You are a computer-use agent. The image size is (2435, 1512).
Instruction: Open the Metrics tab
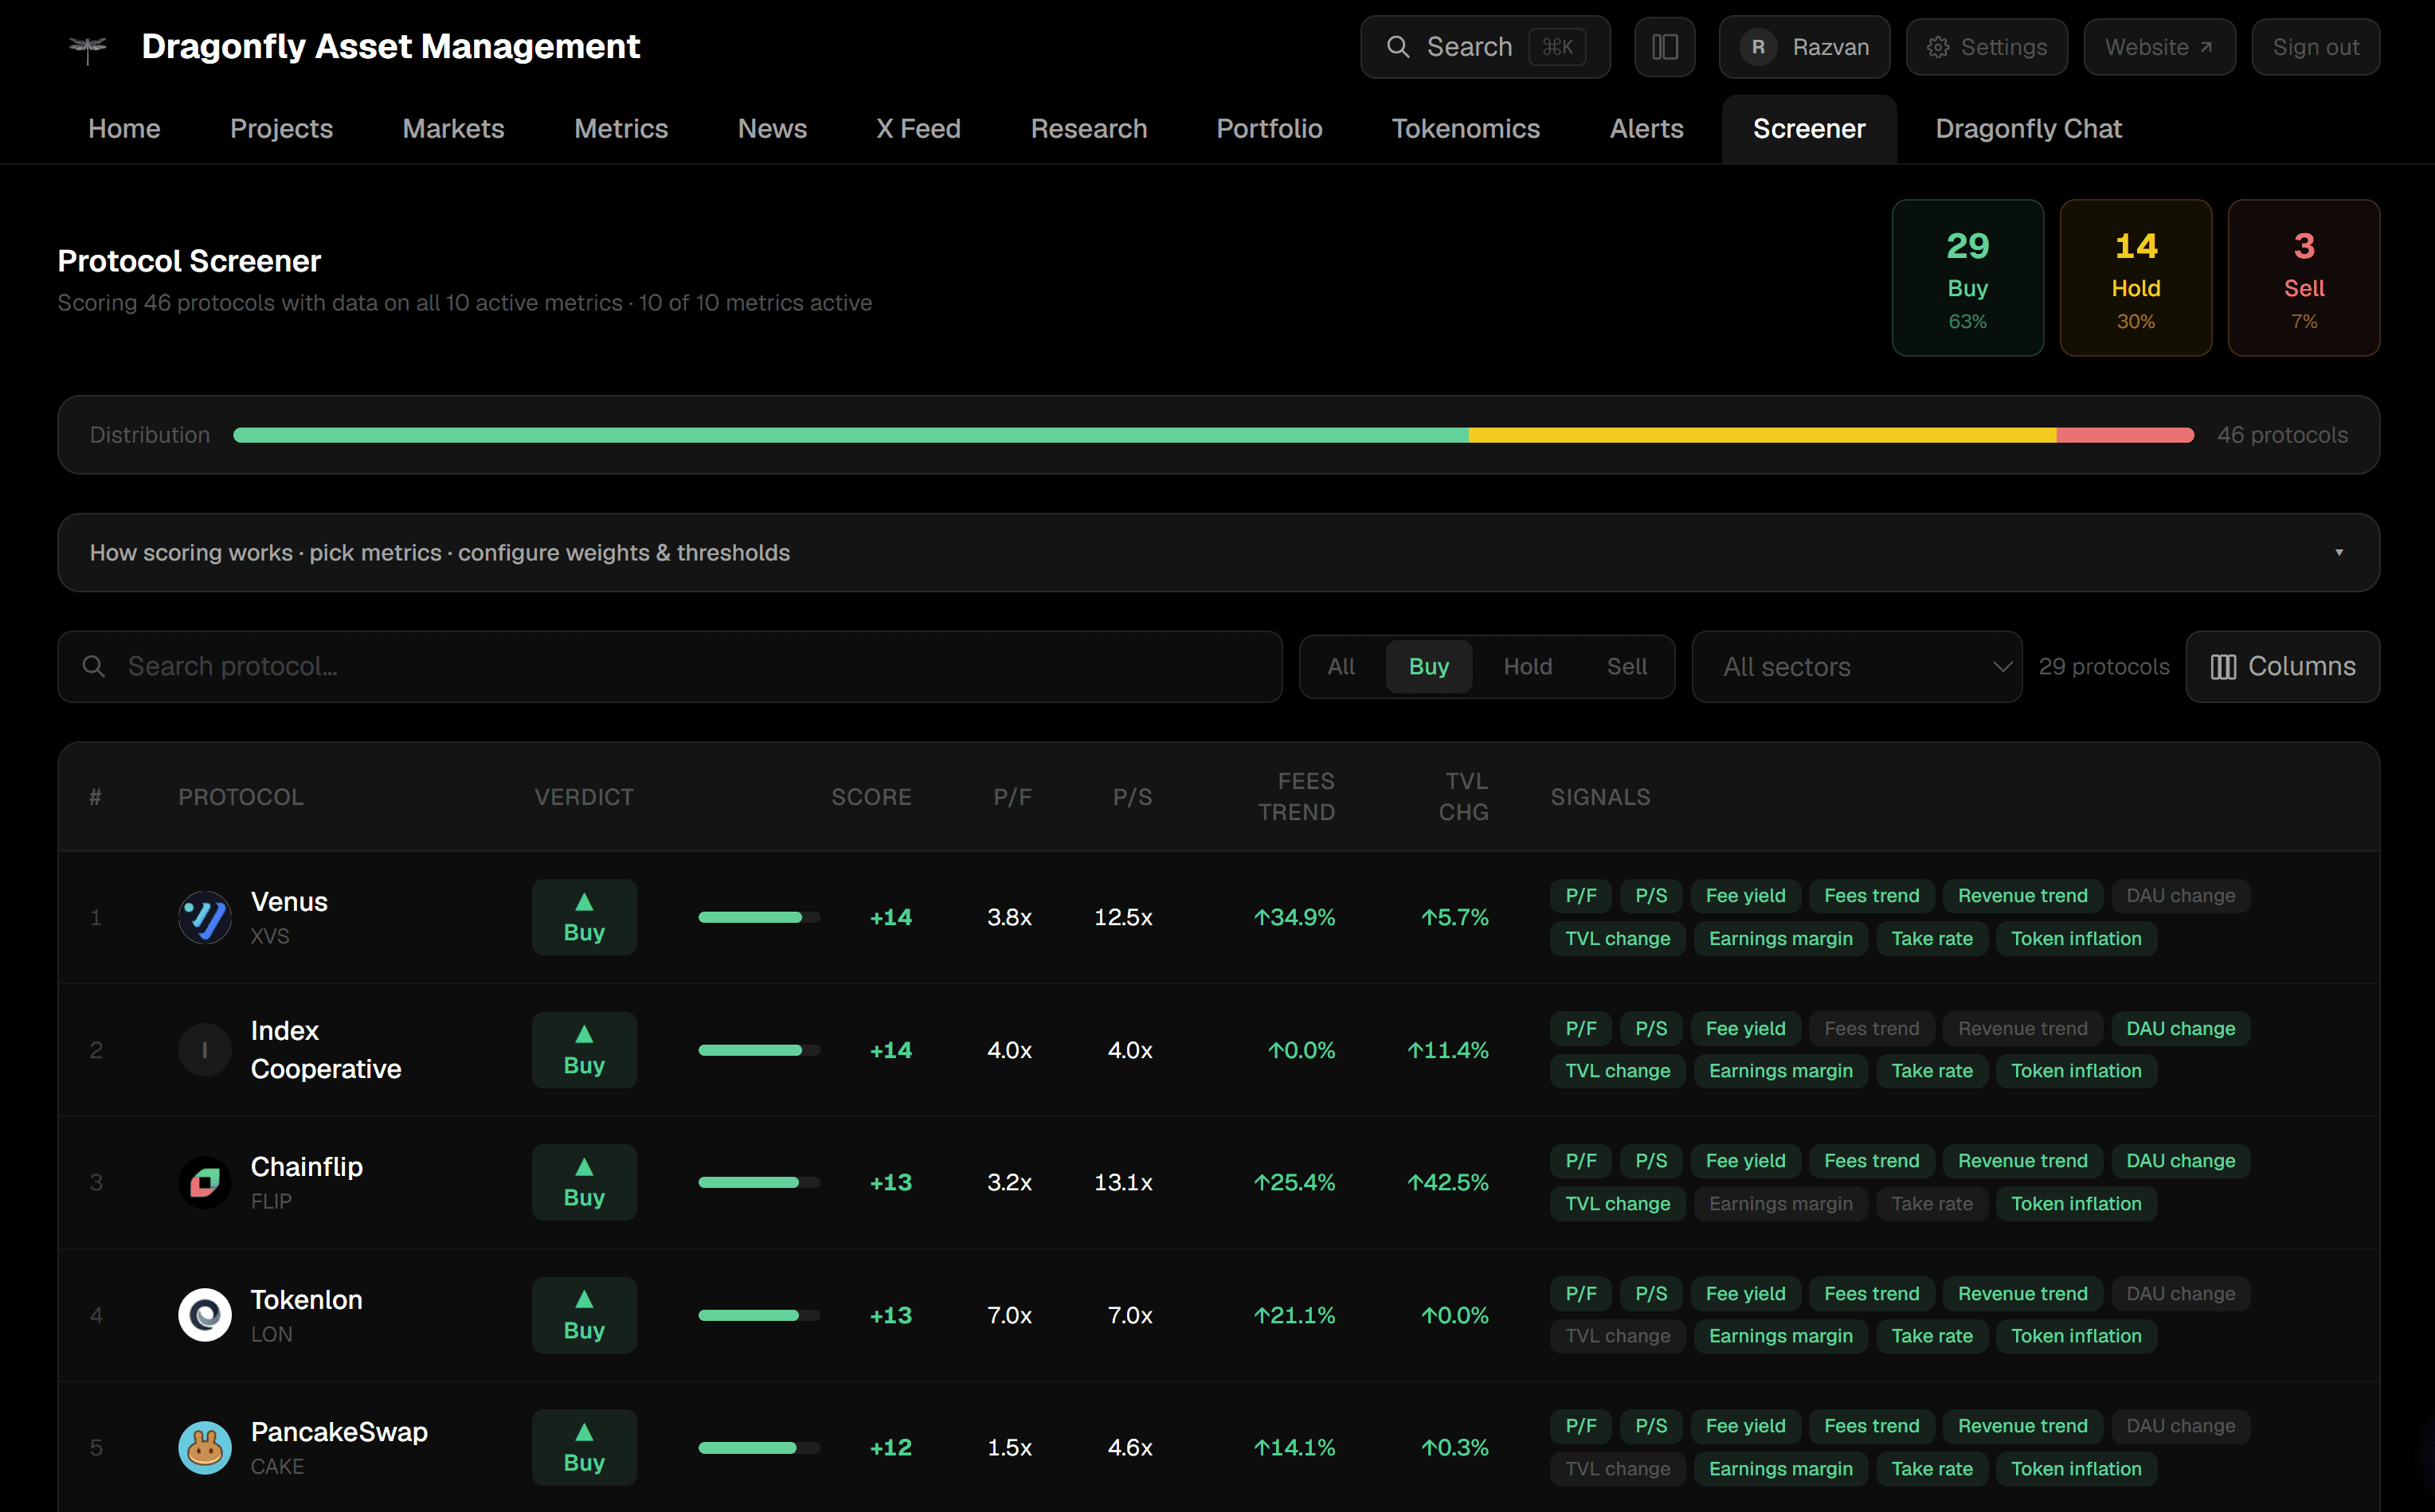(x=621, y=129)
